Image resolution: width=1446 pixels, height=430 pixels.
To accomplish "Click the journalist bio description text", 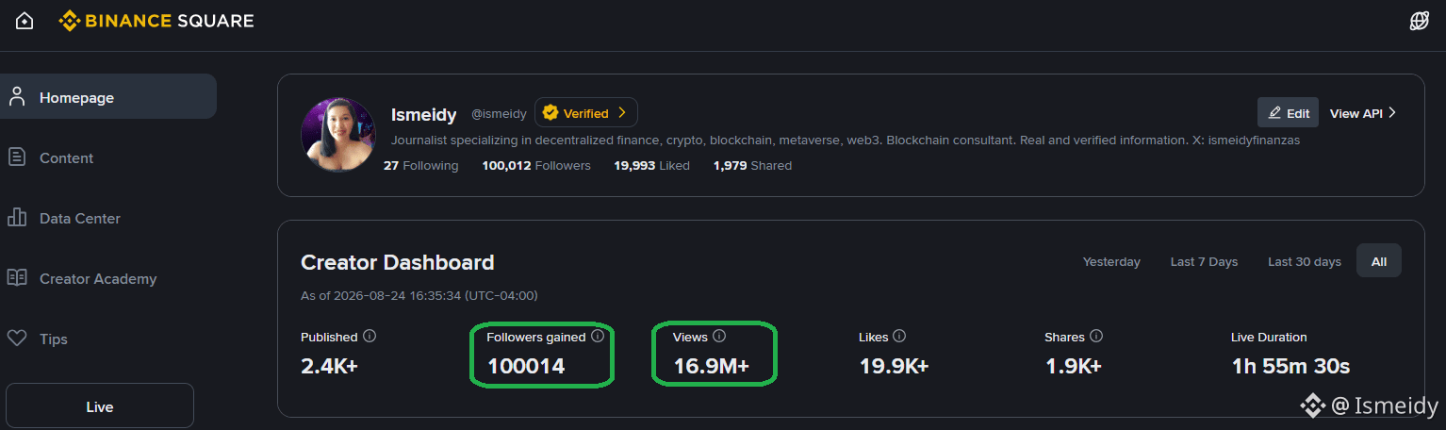I will click(x=846, y=140).
